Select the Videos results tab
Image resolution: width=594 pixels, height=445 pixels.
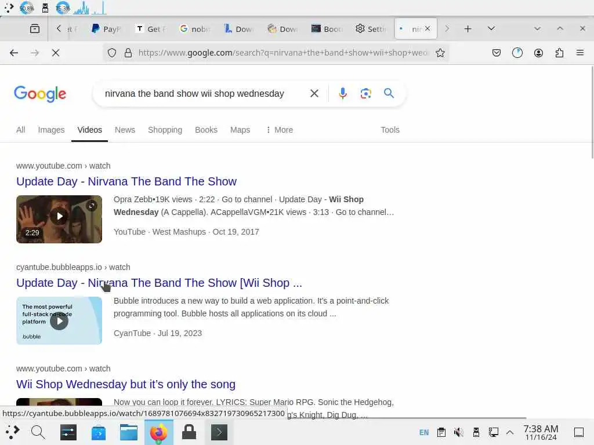point(90,130)
